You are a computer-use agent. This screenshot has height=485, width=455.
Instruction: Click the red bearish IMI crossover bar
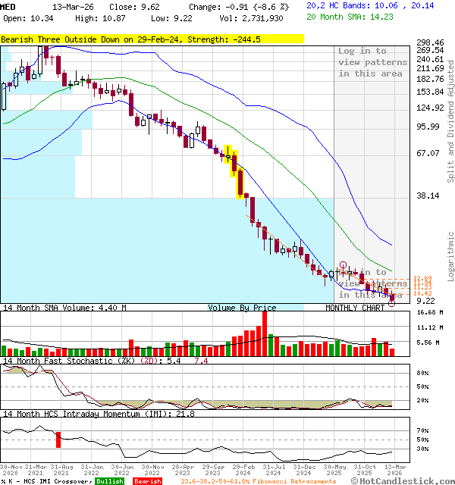(58, 440)
